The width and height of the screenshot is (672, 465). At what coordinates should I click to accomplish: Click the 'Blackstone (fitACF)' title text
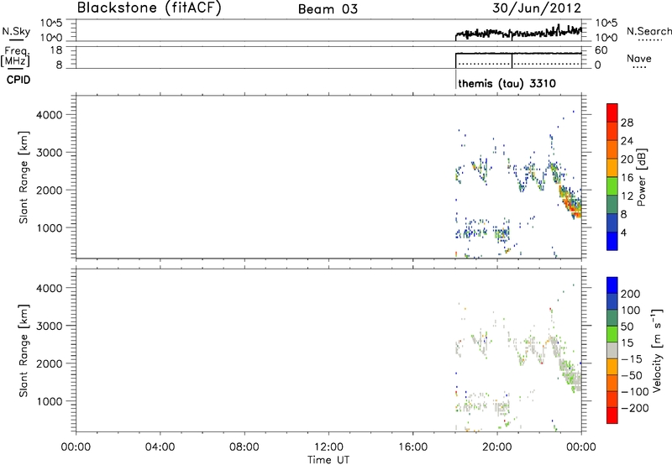(x=150, y=8)
